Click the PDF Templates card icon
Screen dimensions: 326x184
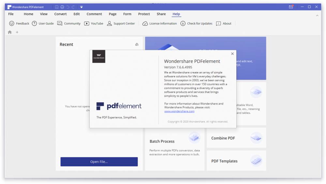(x=256, y=161)
